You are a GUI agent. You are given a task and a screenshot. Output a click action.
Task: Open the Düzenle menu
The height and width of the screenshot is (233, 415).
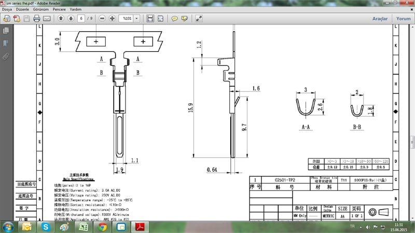pyautogui.click(x=22, y=9)
